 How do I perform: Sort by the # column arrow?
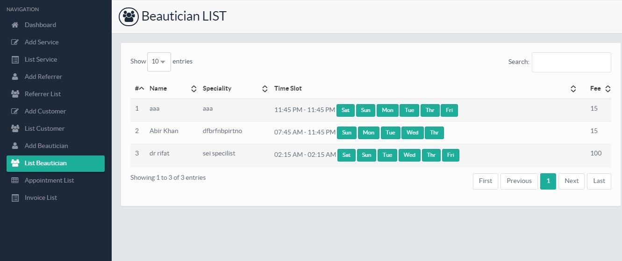point(142,88)
